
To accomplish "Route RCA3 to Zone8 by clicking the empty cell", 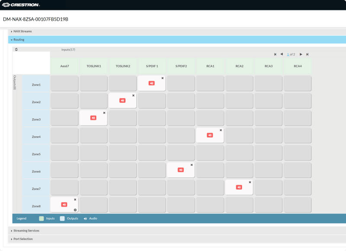I will click(x=268, y=204).
